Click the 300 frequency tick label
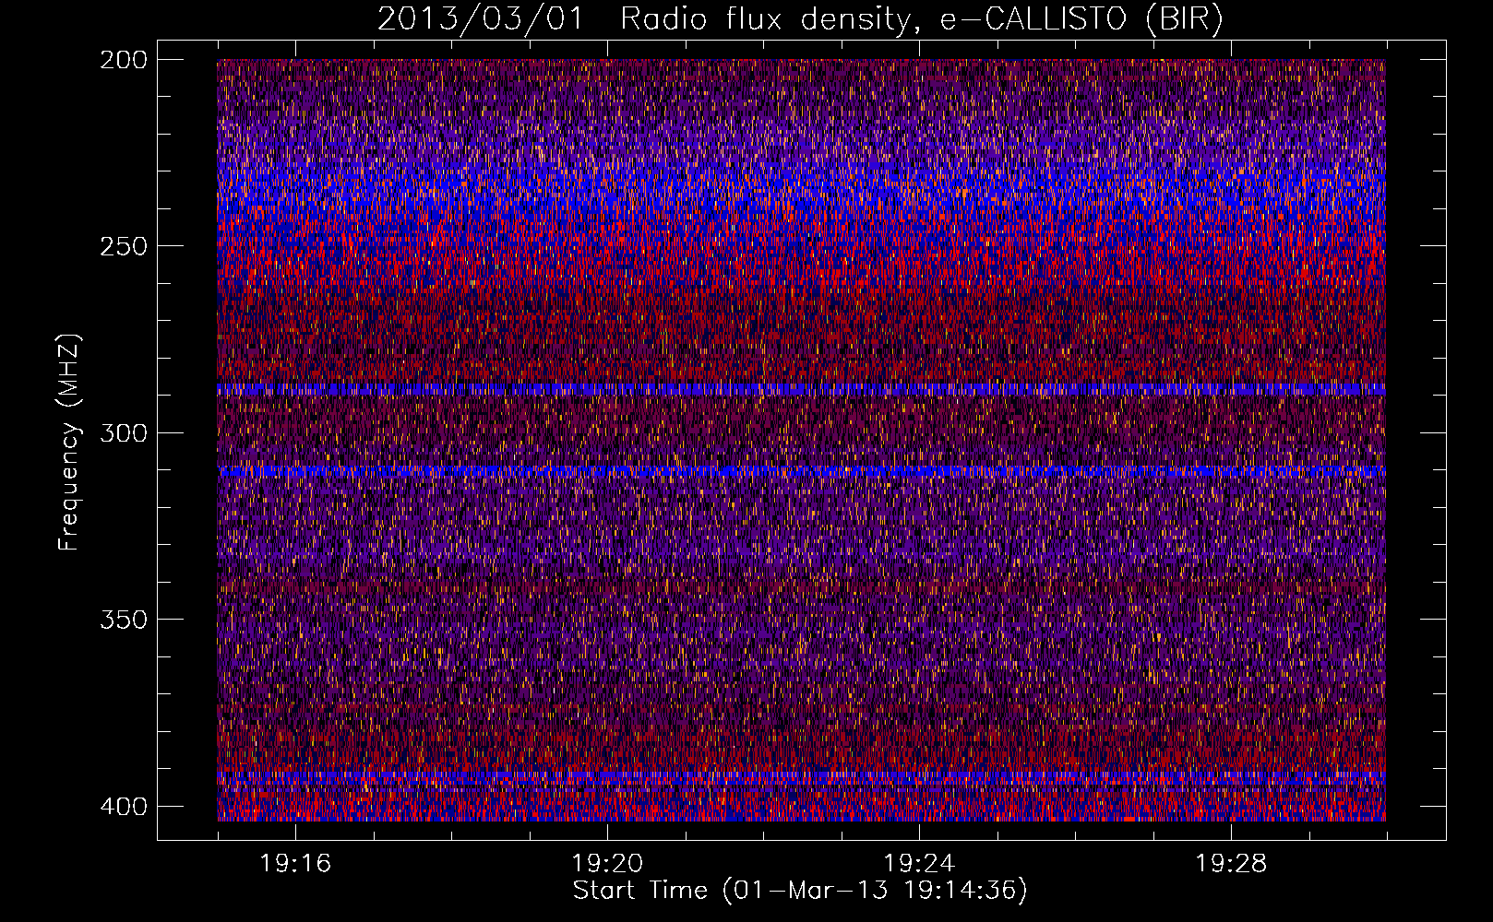Screen dimensions: 1493x922 (x=123, y=432)
